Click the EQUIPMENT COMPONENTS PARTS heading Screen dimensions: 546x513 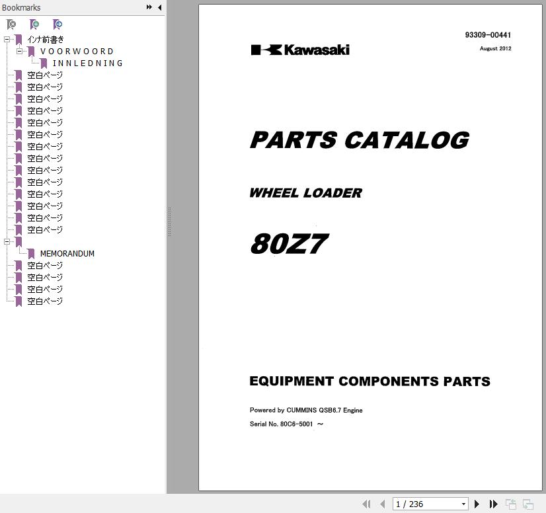[370, 381]
